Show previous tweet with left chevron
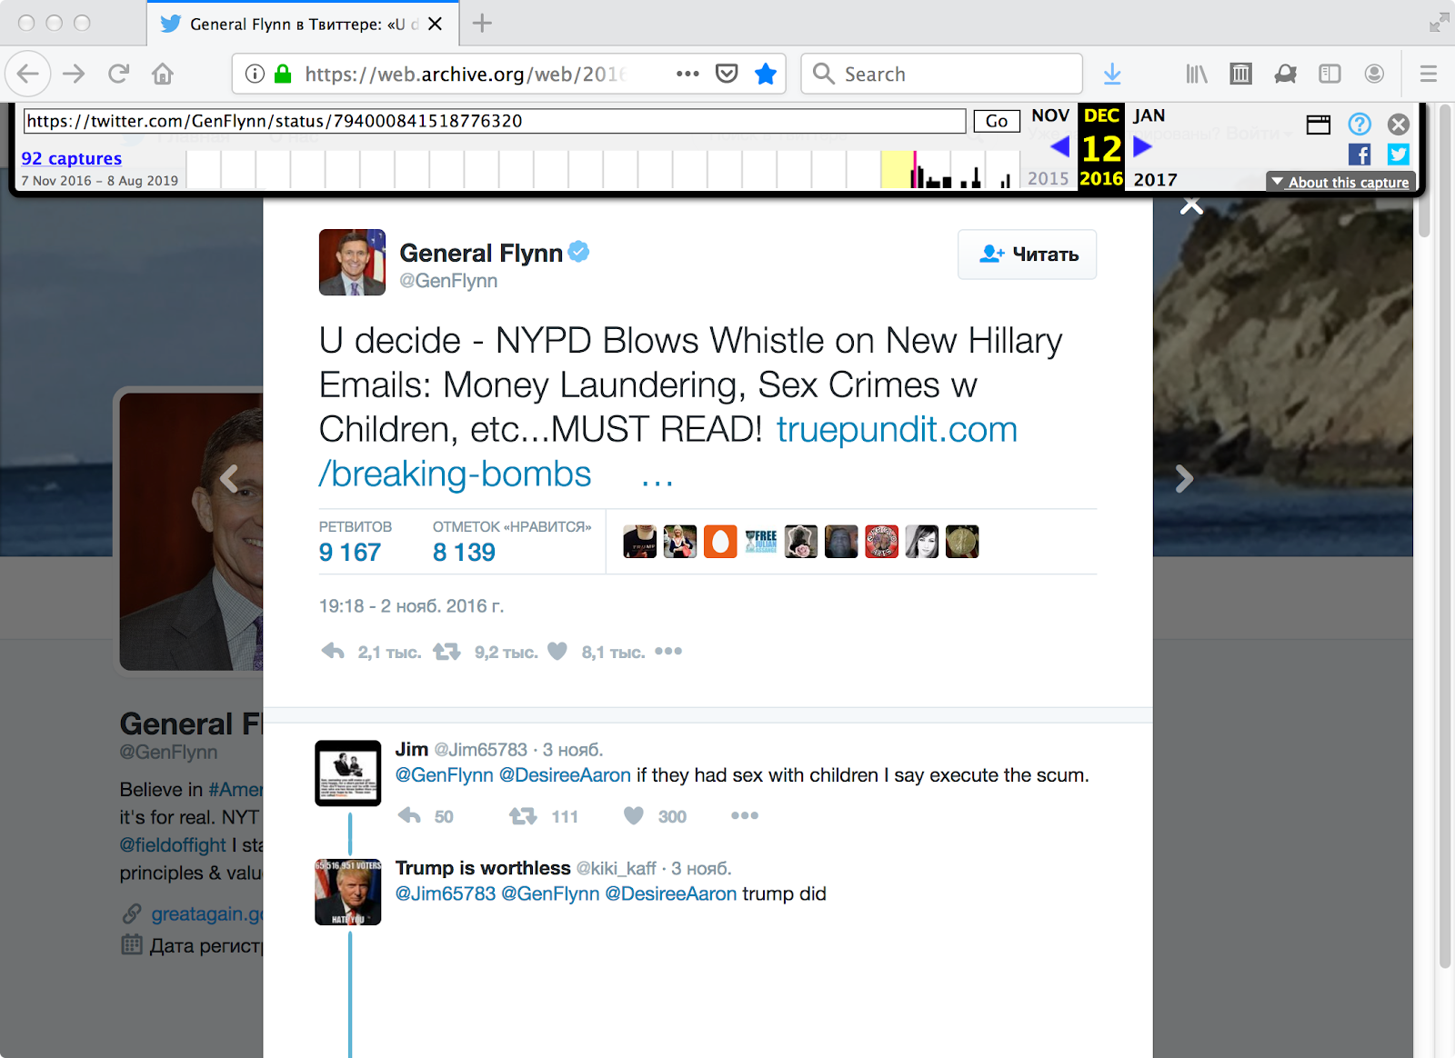The width and height of the screenshot is (1455, 1058). click(x=229, y=478)
